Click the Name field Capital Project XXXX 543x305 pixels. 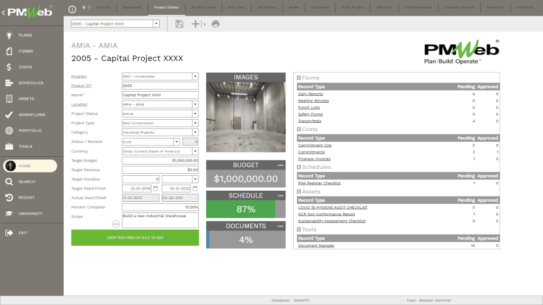coord(160,95)
